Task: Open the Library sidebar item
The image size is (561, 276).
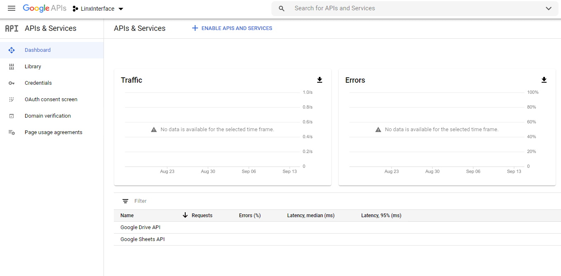Action: pos(52,67)
